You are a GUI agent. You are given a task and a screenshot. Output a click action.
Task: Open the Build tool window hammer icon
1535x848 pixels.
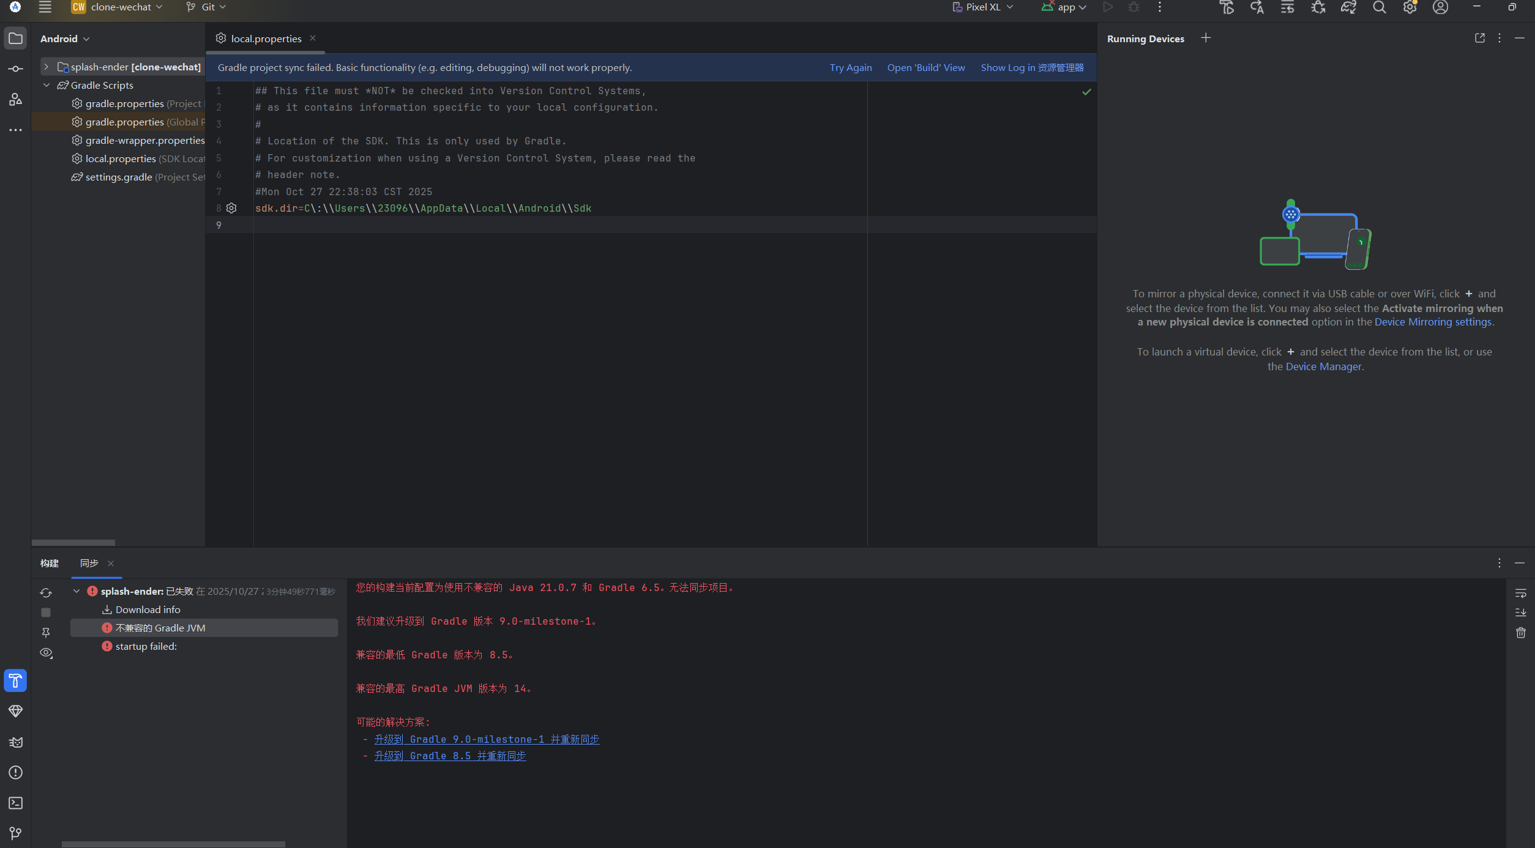pos(15,680)
